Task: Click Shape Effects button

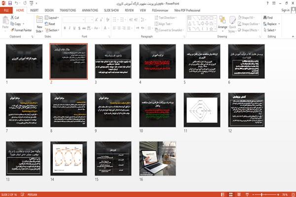Action: (x=248, y=30)
